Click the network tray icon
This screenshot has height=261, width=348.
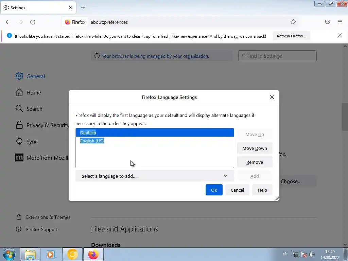coord(295,254)
